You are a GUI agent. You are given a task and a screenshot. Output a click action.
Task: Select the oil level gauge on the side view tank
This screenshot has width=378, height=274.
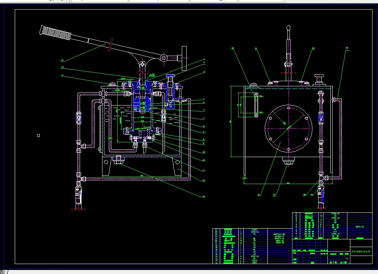click(256, 105)
